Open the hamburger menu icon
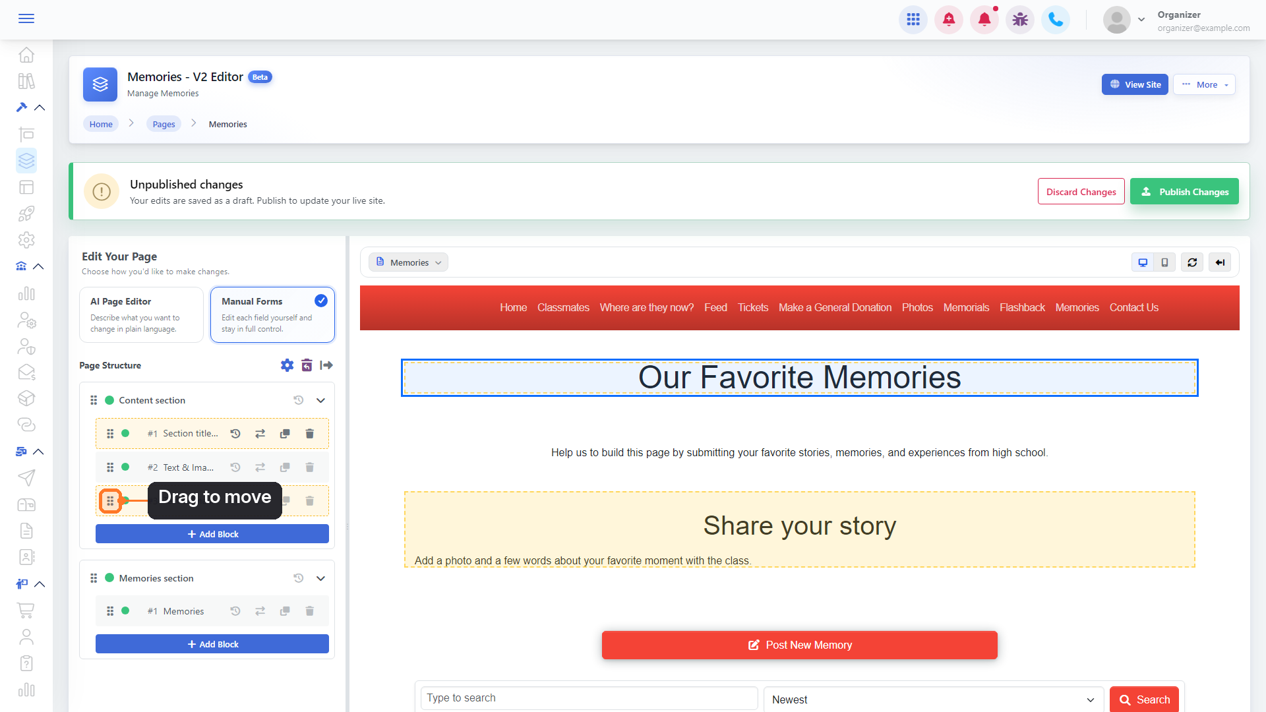Image resolution: width=1266 pixels, height=712 pixels. point(26,18)
